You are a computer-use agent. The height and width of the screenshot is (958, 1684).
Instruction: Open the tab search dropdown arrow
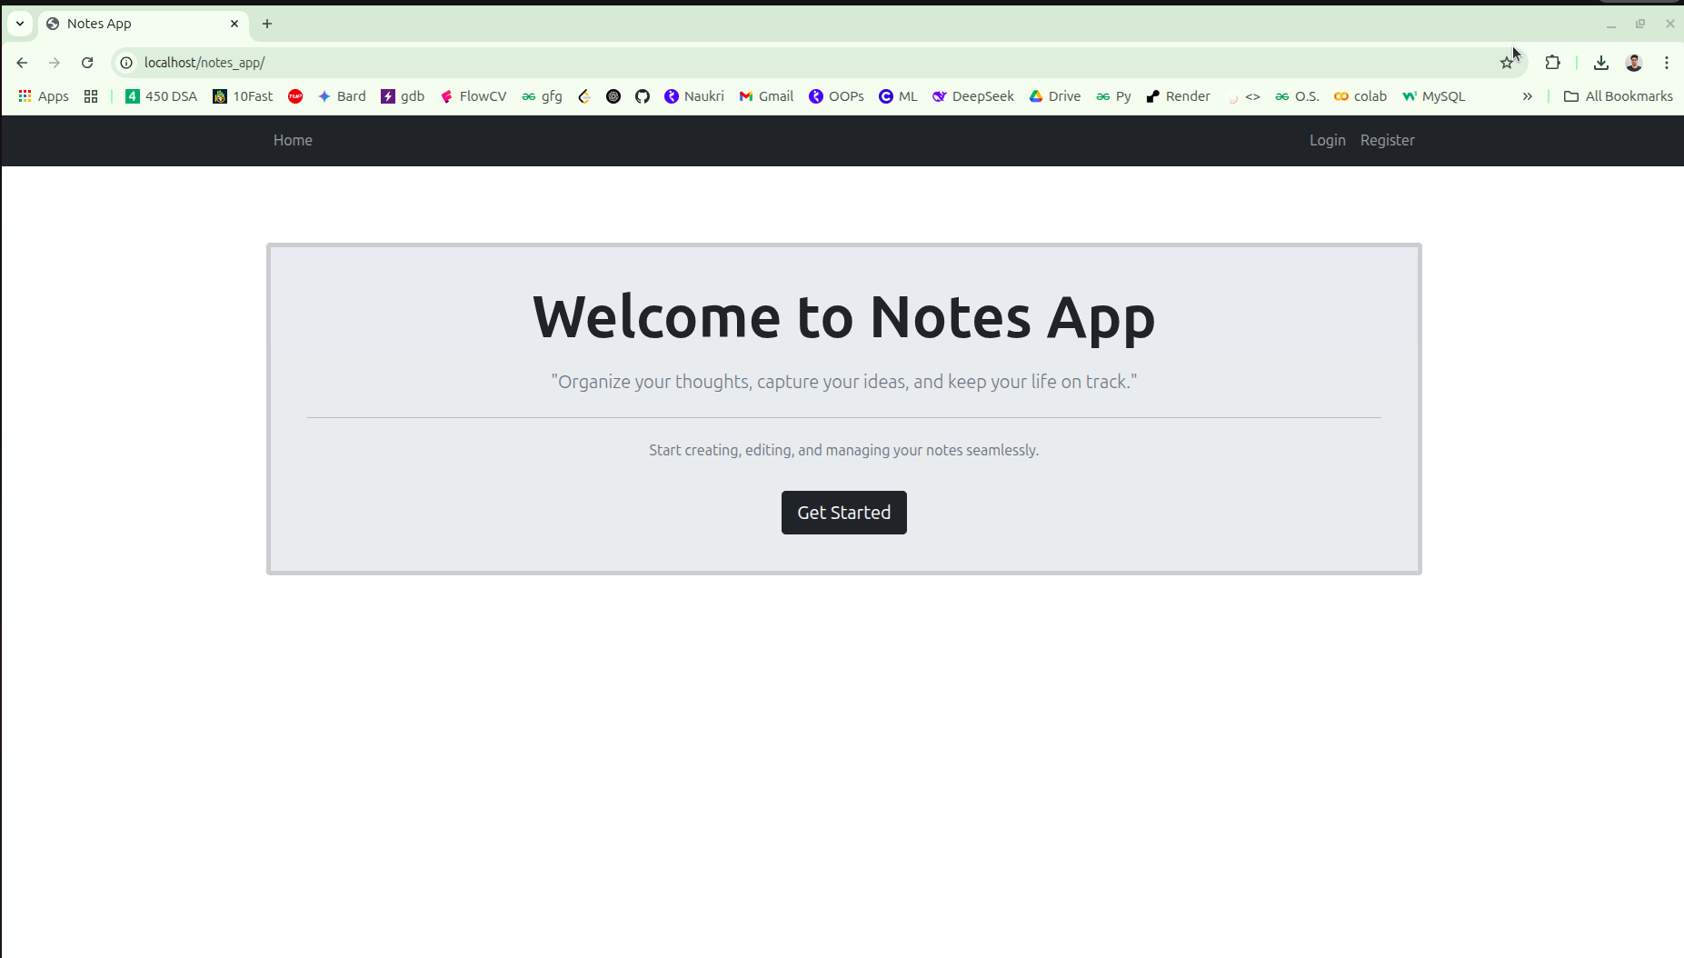point(20,24)
